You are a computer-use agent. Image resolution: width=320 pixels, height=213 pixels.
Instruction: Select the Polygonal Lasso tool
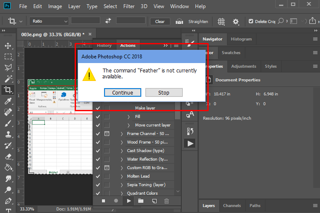pos(8,67)
